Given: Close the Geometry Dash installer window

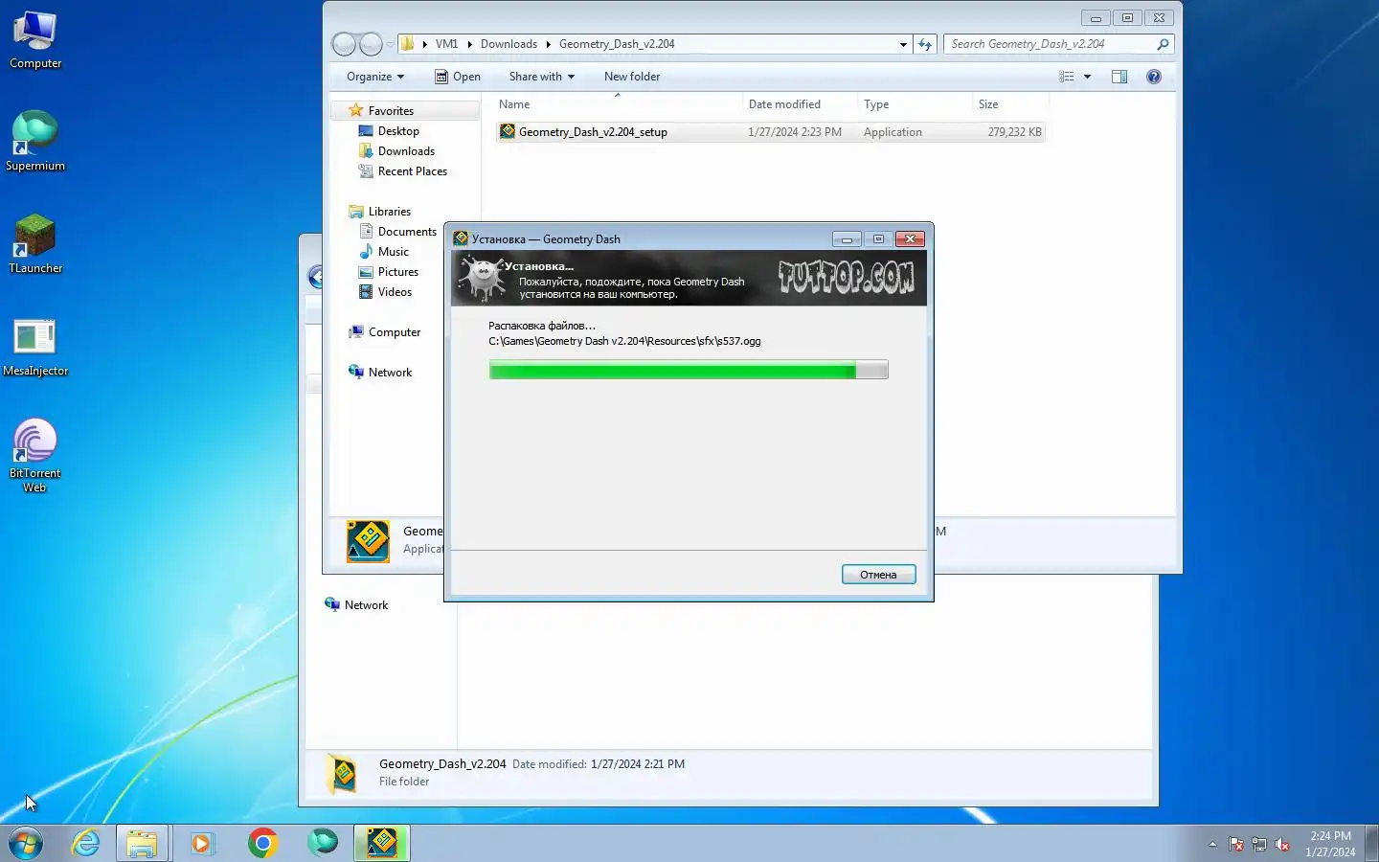Looking at the screenshot, I should [910, 239].
